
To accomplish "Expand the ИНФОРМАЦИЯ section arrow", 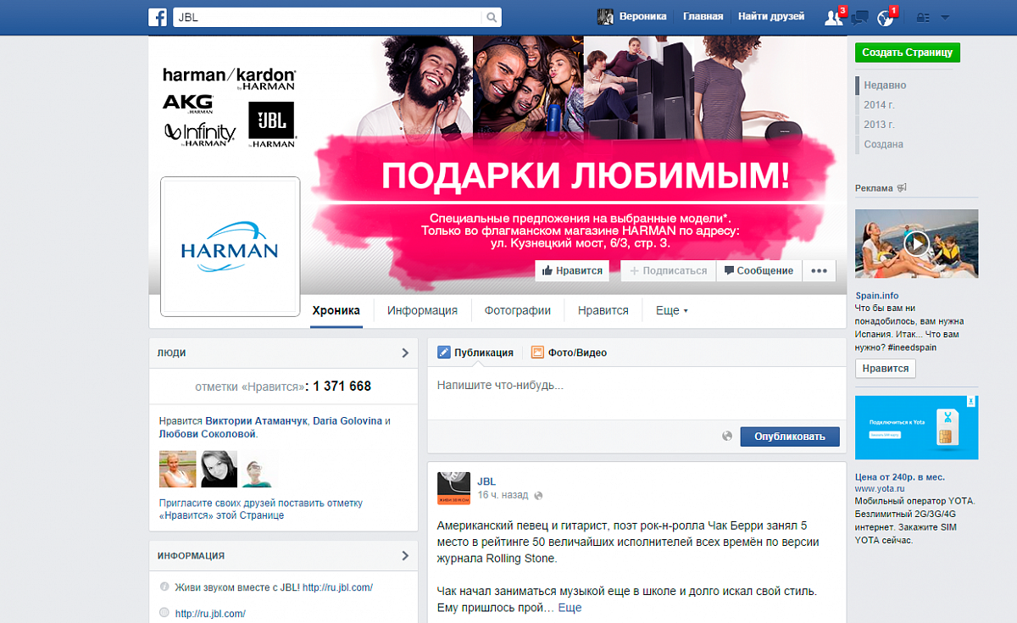I will click(x=405, y=556).
